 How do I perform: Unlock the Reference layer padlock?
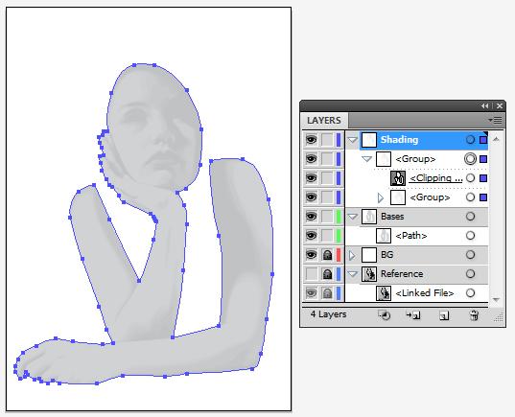click(x=327, y=274)
